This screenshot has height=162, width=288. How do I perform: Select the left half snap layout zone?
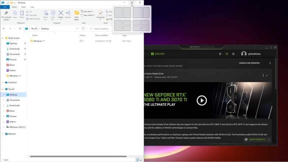(118, 13)
